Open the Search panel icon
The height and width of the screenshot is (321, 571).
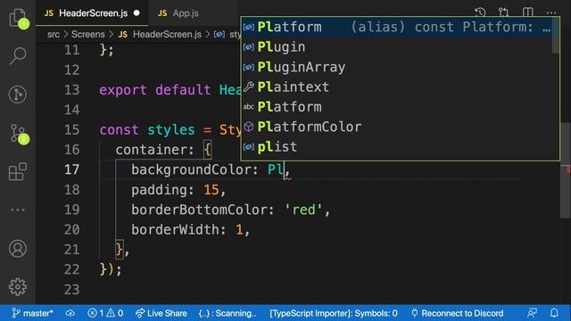point(18,55)
